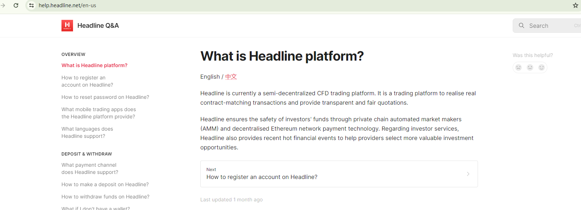This screenshot has height=210, width=581.
Task: Open site information icon in address bar
Action: coord(31,5)
